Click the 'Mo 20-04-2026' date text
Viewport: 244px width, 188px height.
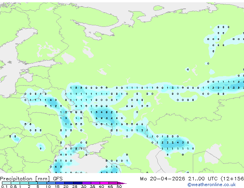click(x=162, y=179)
